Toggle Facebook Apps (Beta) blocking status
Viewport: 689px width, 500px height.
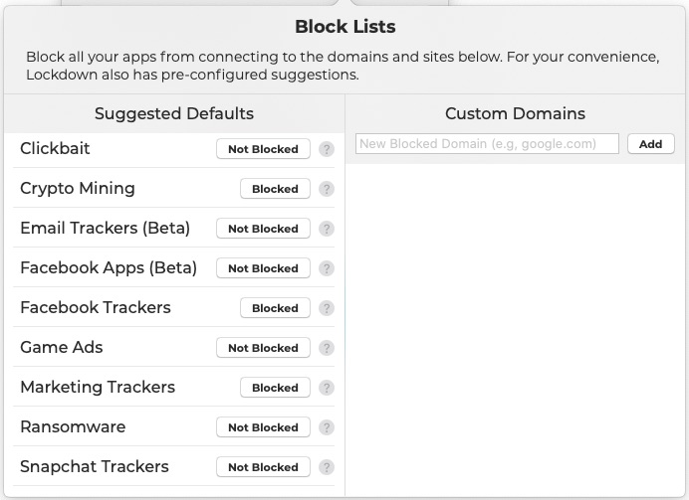coord(263,268)
